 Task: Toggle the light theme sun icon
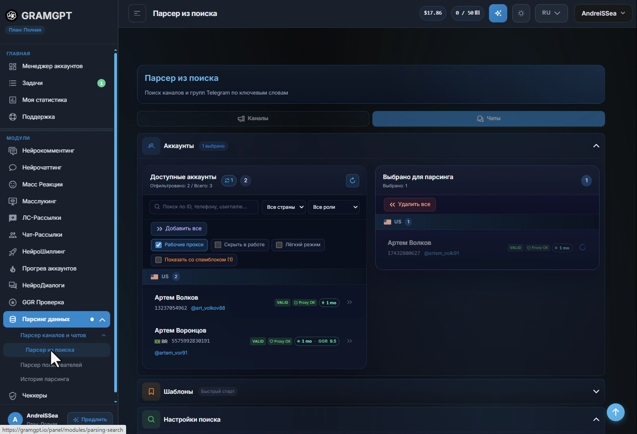point(521,13)
